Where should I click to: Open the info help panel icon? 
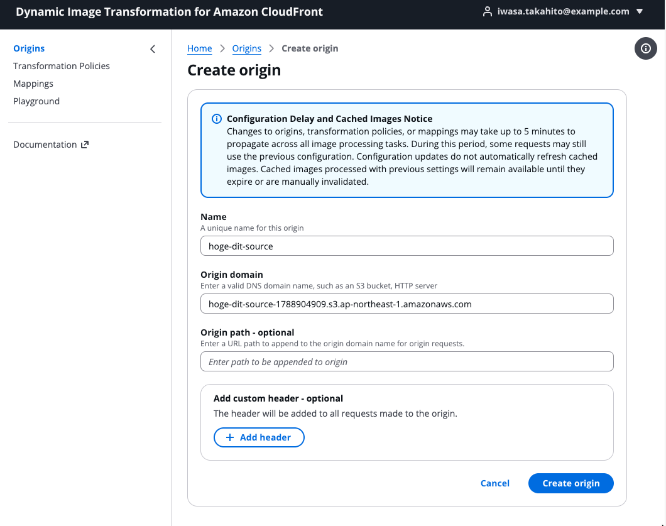coord(646,48)
